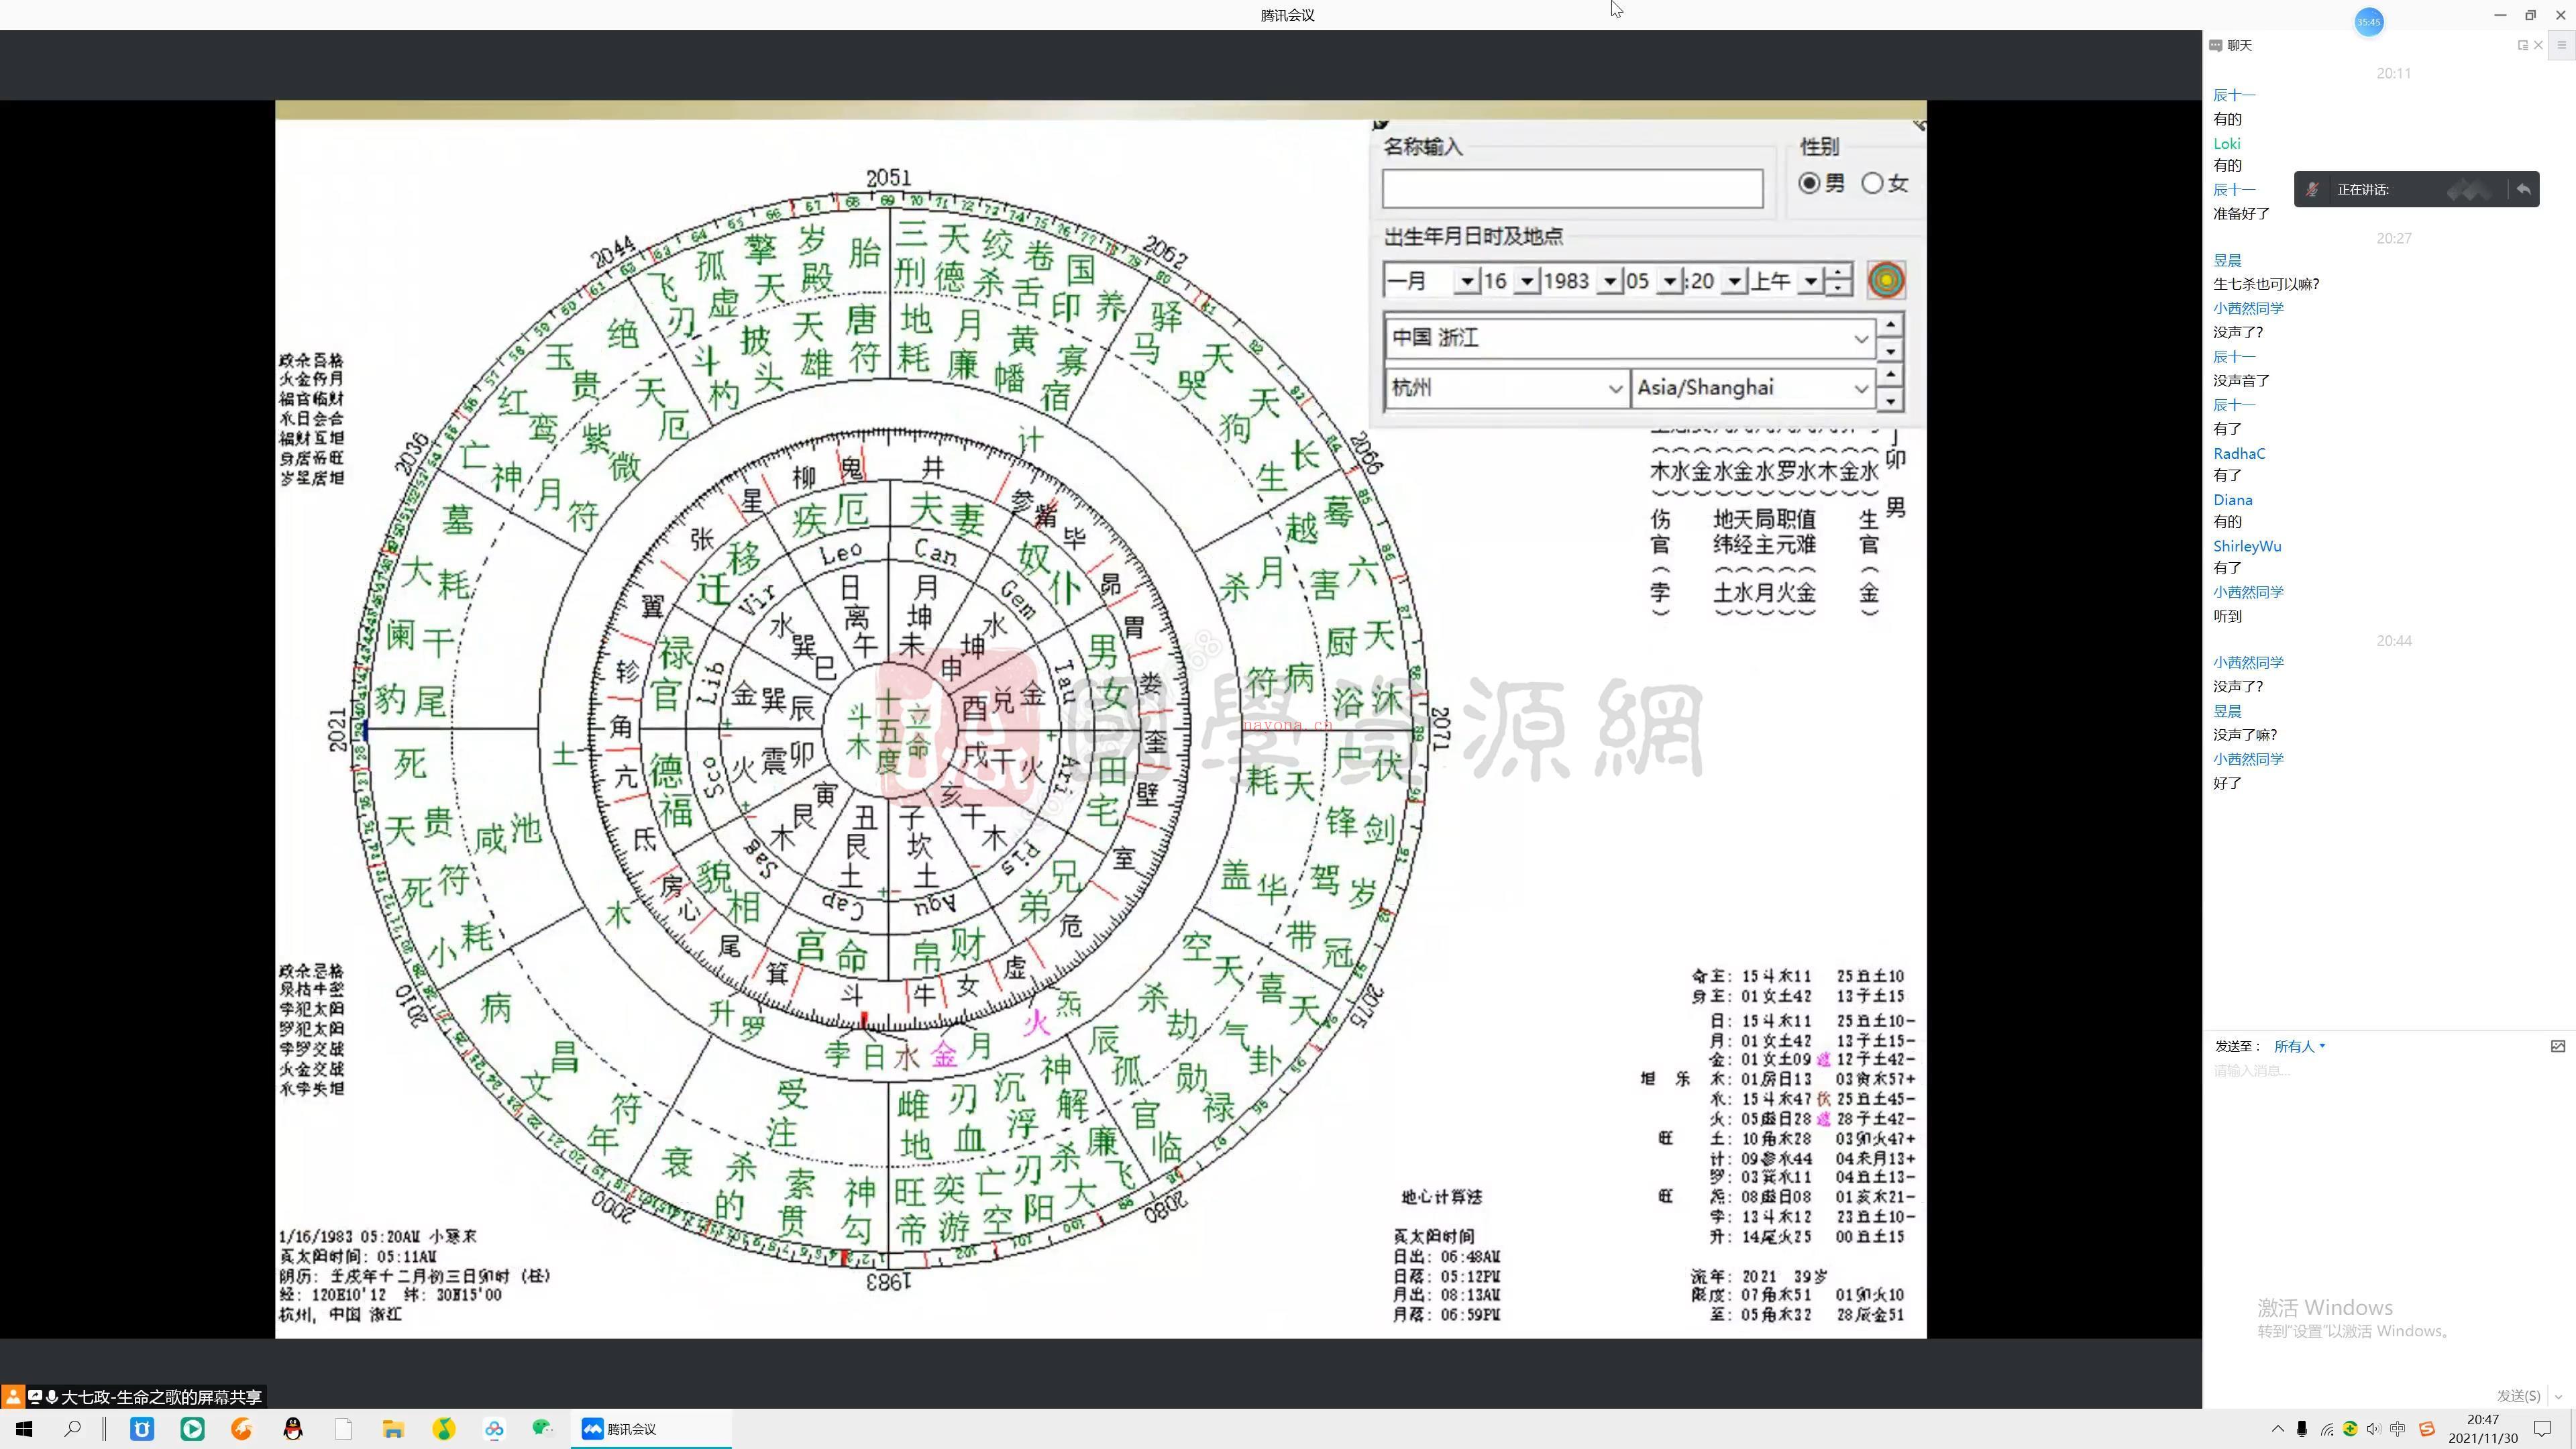The image size is (2576, 1449).
Task: Open the Wi-Fi network tray icon
Action: tap(2327, 1429)
